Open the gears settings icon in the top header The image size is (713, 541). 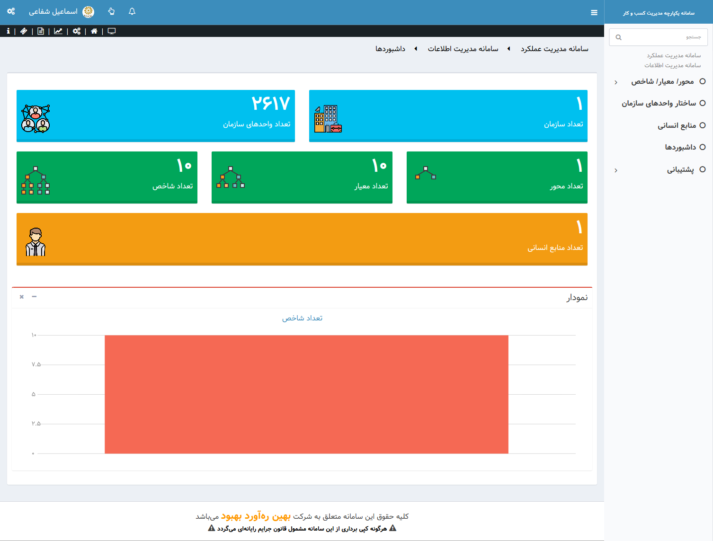[x=11, y=12]
